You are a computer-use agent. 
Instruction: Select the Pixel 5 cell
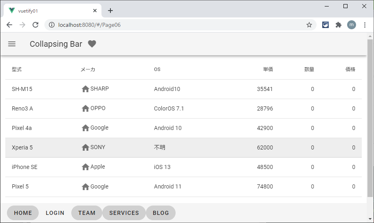coord(20,186)
